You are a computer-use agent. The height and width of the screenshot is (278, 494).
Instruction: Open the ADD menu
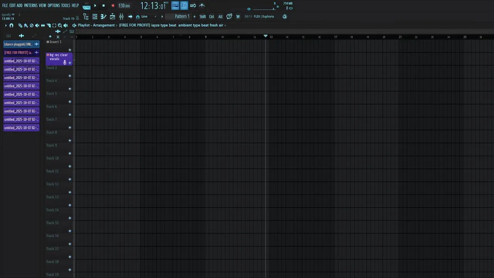(19, 5)
